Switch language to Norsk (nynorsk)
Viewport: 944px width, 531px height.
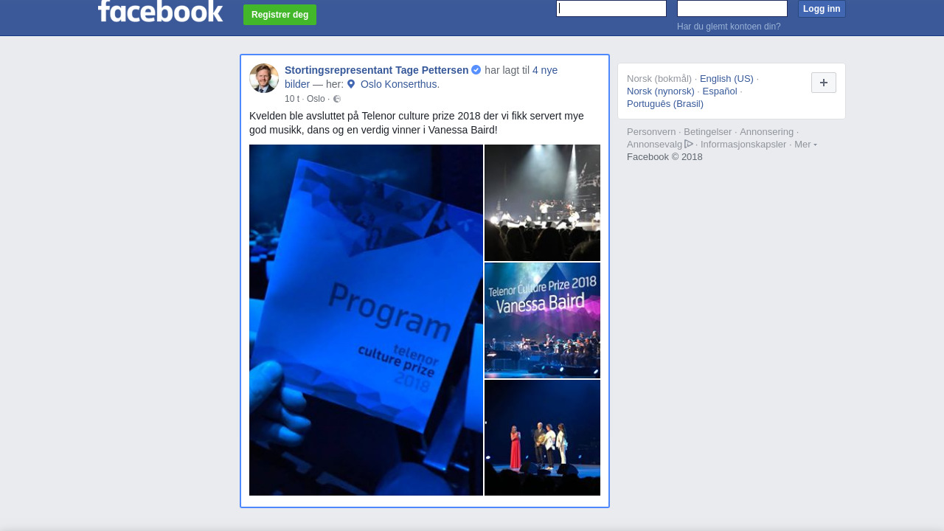[x=661, y=91]
